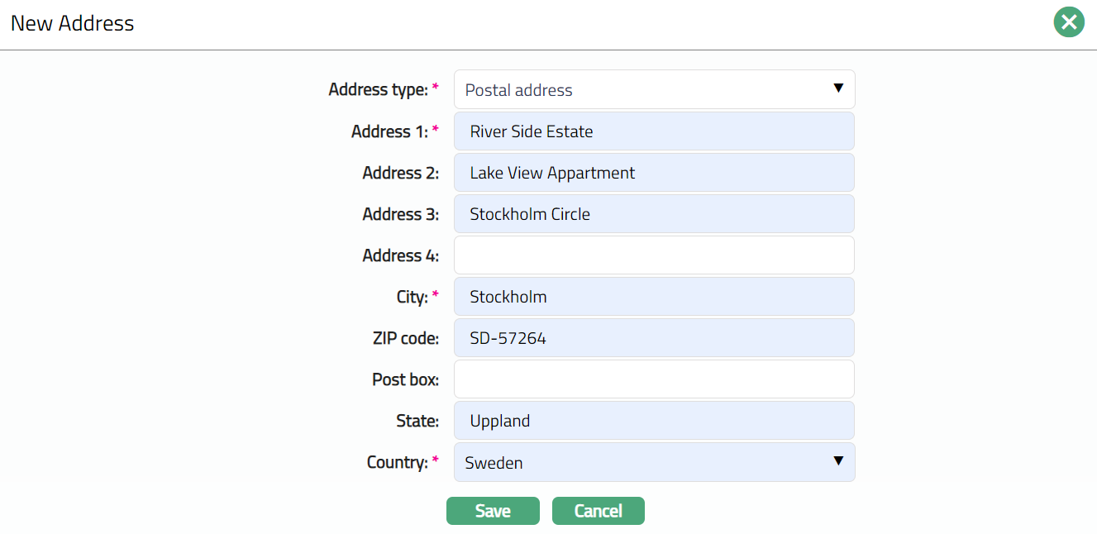Click the Save button
1097x534 pixels.
tap(493, 511)
